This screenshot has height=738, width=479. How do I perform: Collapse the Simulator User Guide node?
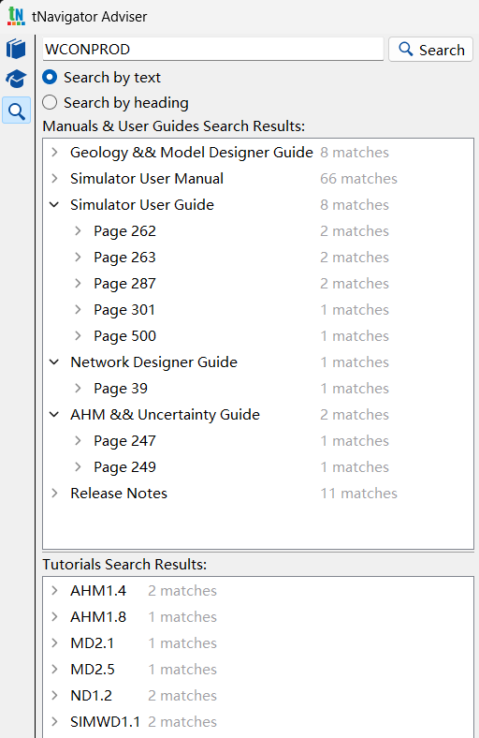(54, 205)
